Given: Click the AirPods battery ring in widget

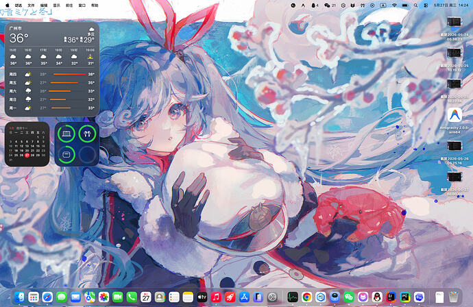Looking at the screenshot, I should (88, 134).
